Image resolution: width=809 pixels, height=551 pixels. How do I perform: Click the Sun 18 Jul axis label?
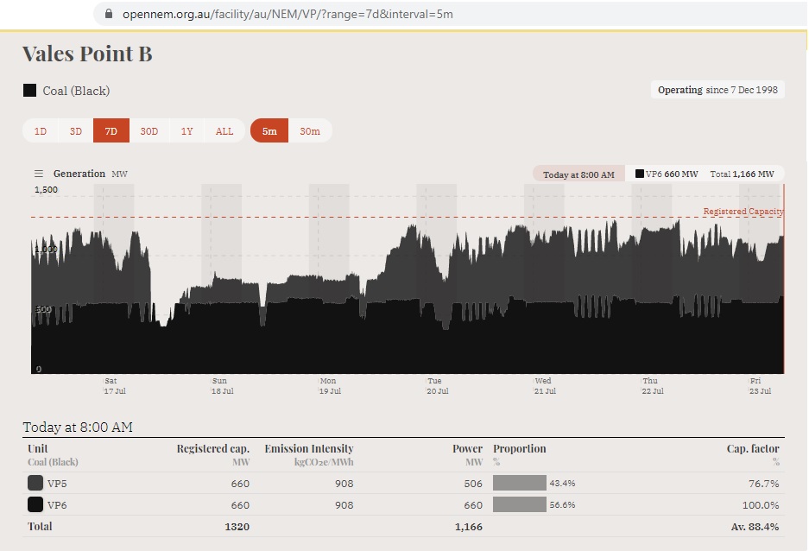pos(223,386)
